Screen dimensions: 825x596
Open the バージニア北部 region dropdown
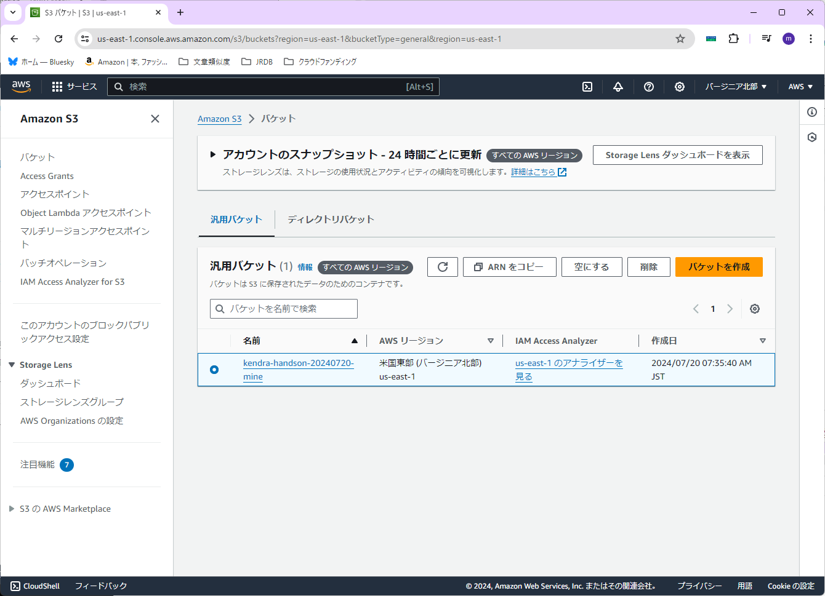click(736, 87)
